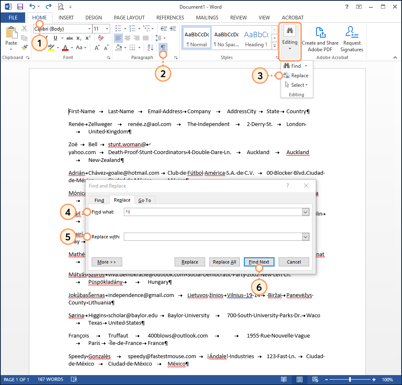The image size is (402, 385).
Task: Choose Replace from the Editing menu
Action: click(x=296, y=76)
